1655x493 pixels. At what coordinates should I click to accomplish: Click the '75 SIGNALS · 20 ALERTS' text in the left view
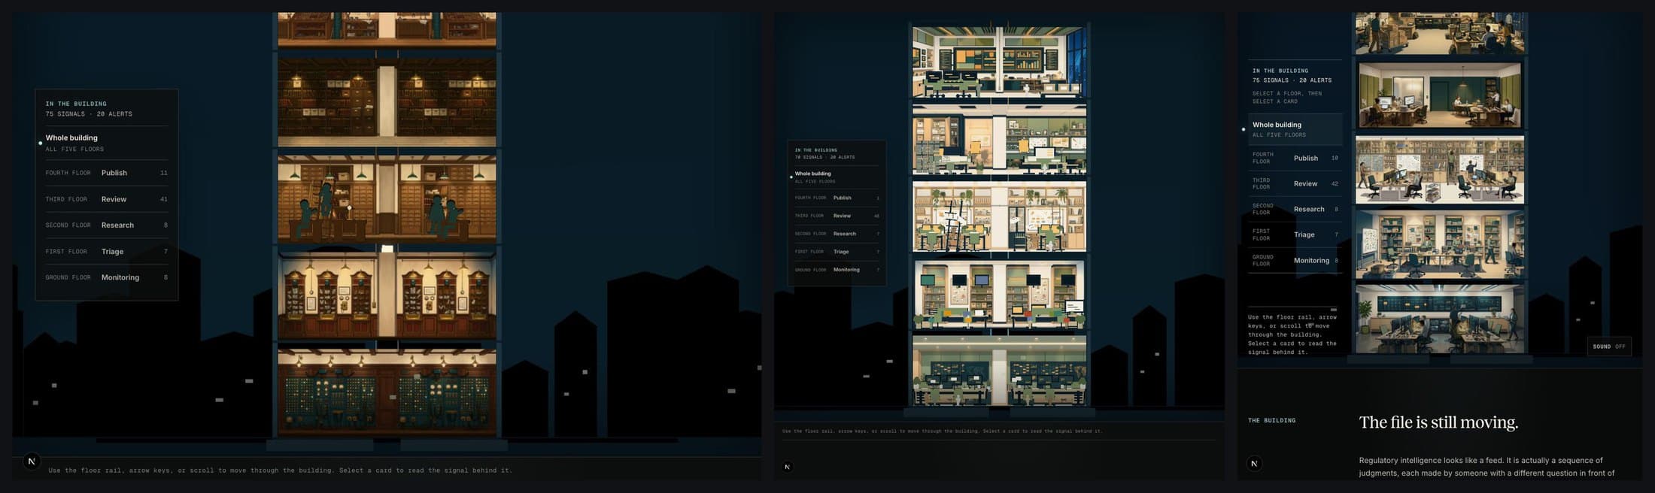[89, 114]
